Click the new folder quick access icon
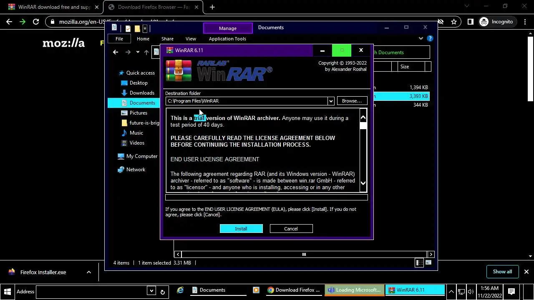Image resolution: width=534 pixels, height=300 pixels. [137, 29]
